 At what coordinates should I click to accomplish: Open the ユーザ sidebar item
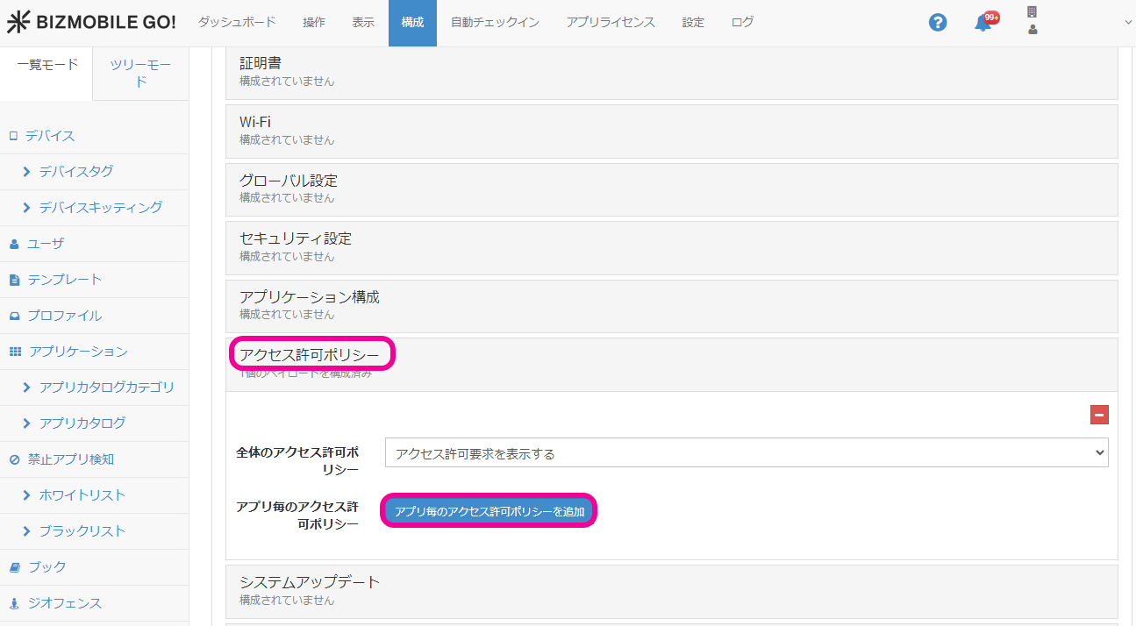[45, 244]
